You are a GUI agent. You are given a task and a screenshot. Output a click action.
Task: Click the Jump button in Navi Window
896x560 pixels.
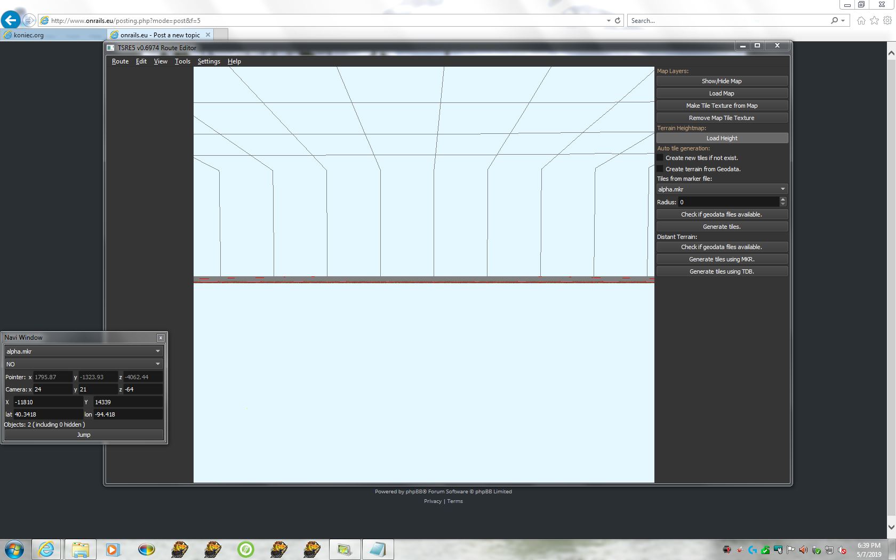(84, 435)
